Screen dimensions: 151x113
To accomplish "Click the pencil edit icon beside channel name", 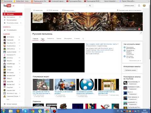I will click(x=141, y=33).
